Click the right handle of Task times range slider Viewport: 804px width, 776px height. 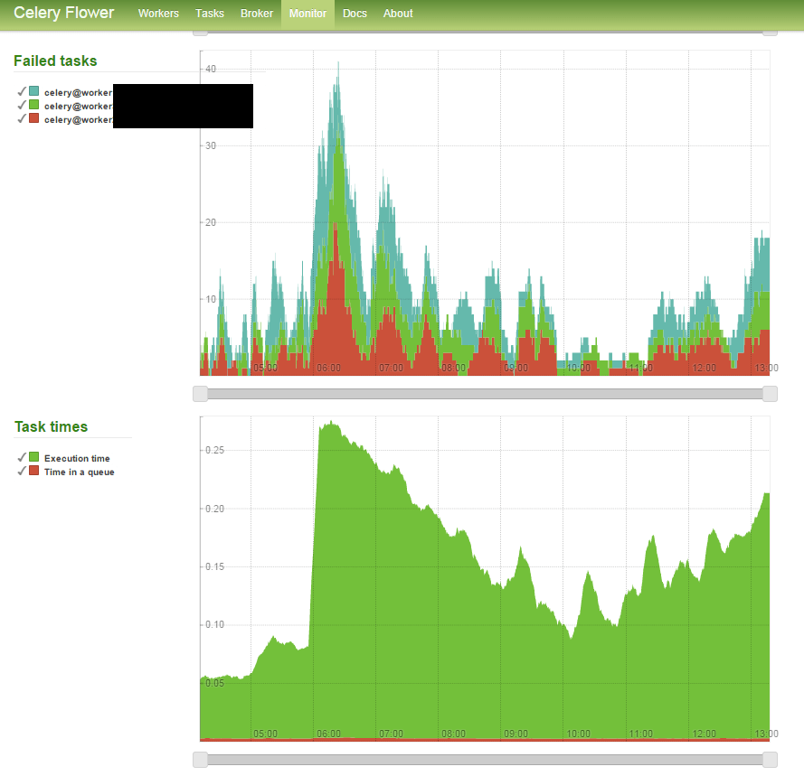770,760
